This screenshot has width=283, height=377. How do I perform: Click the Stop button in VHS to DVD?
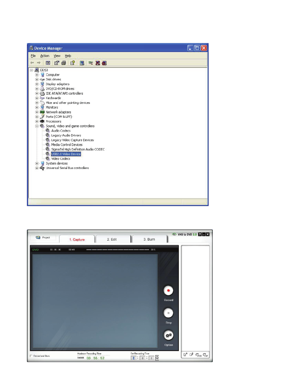point(168,313)
